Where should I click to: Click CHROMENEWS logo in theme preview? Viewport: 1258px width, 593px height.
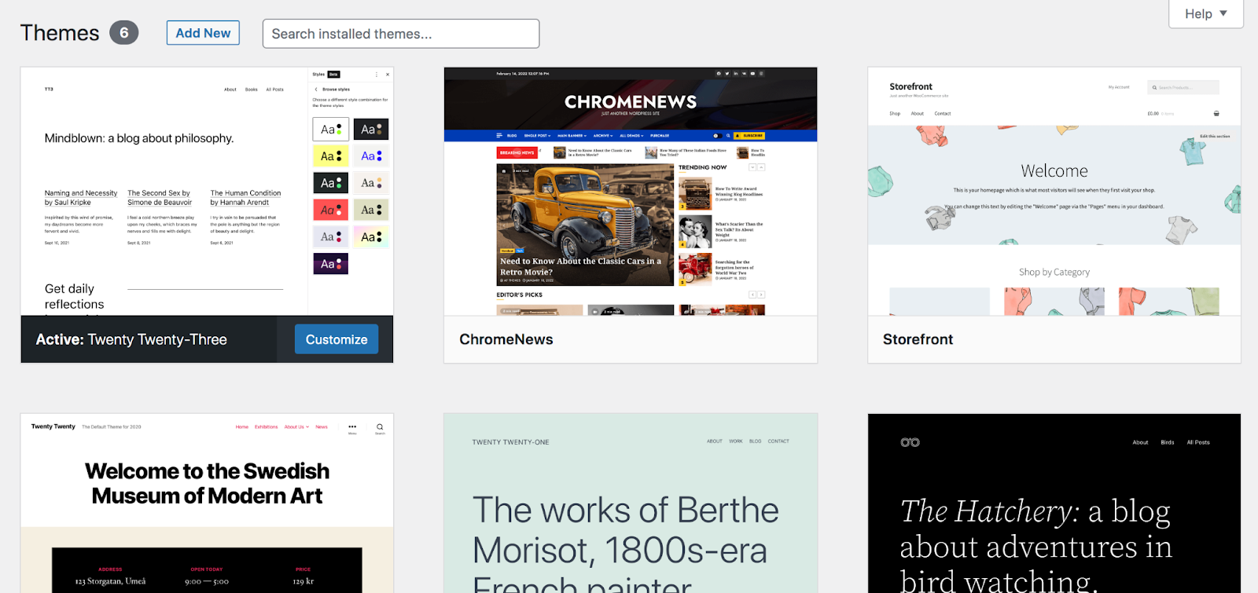(631, 102)
